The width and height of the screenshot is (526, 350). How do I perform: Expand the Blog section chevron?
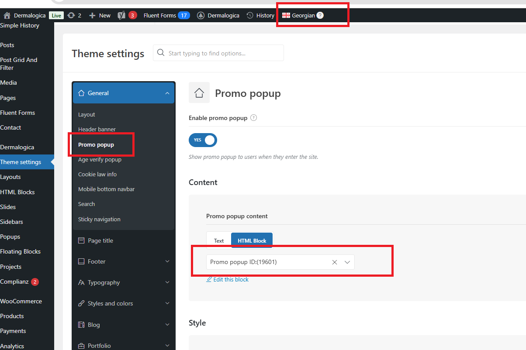(x=167, y=325)
